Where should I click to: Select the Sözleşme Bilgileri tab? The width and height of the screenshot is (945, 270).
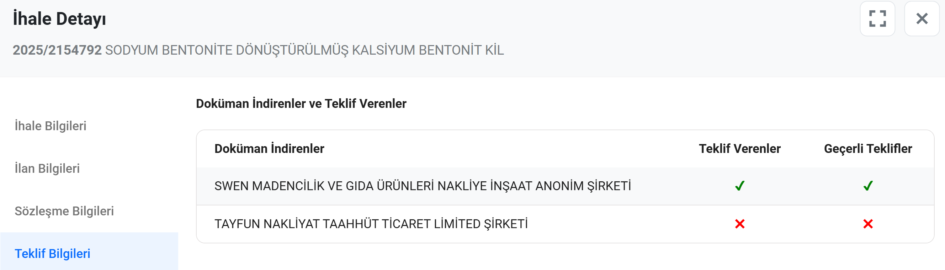click(64, 211)
